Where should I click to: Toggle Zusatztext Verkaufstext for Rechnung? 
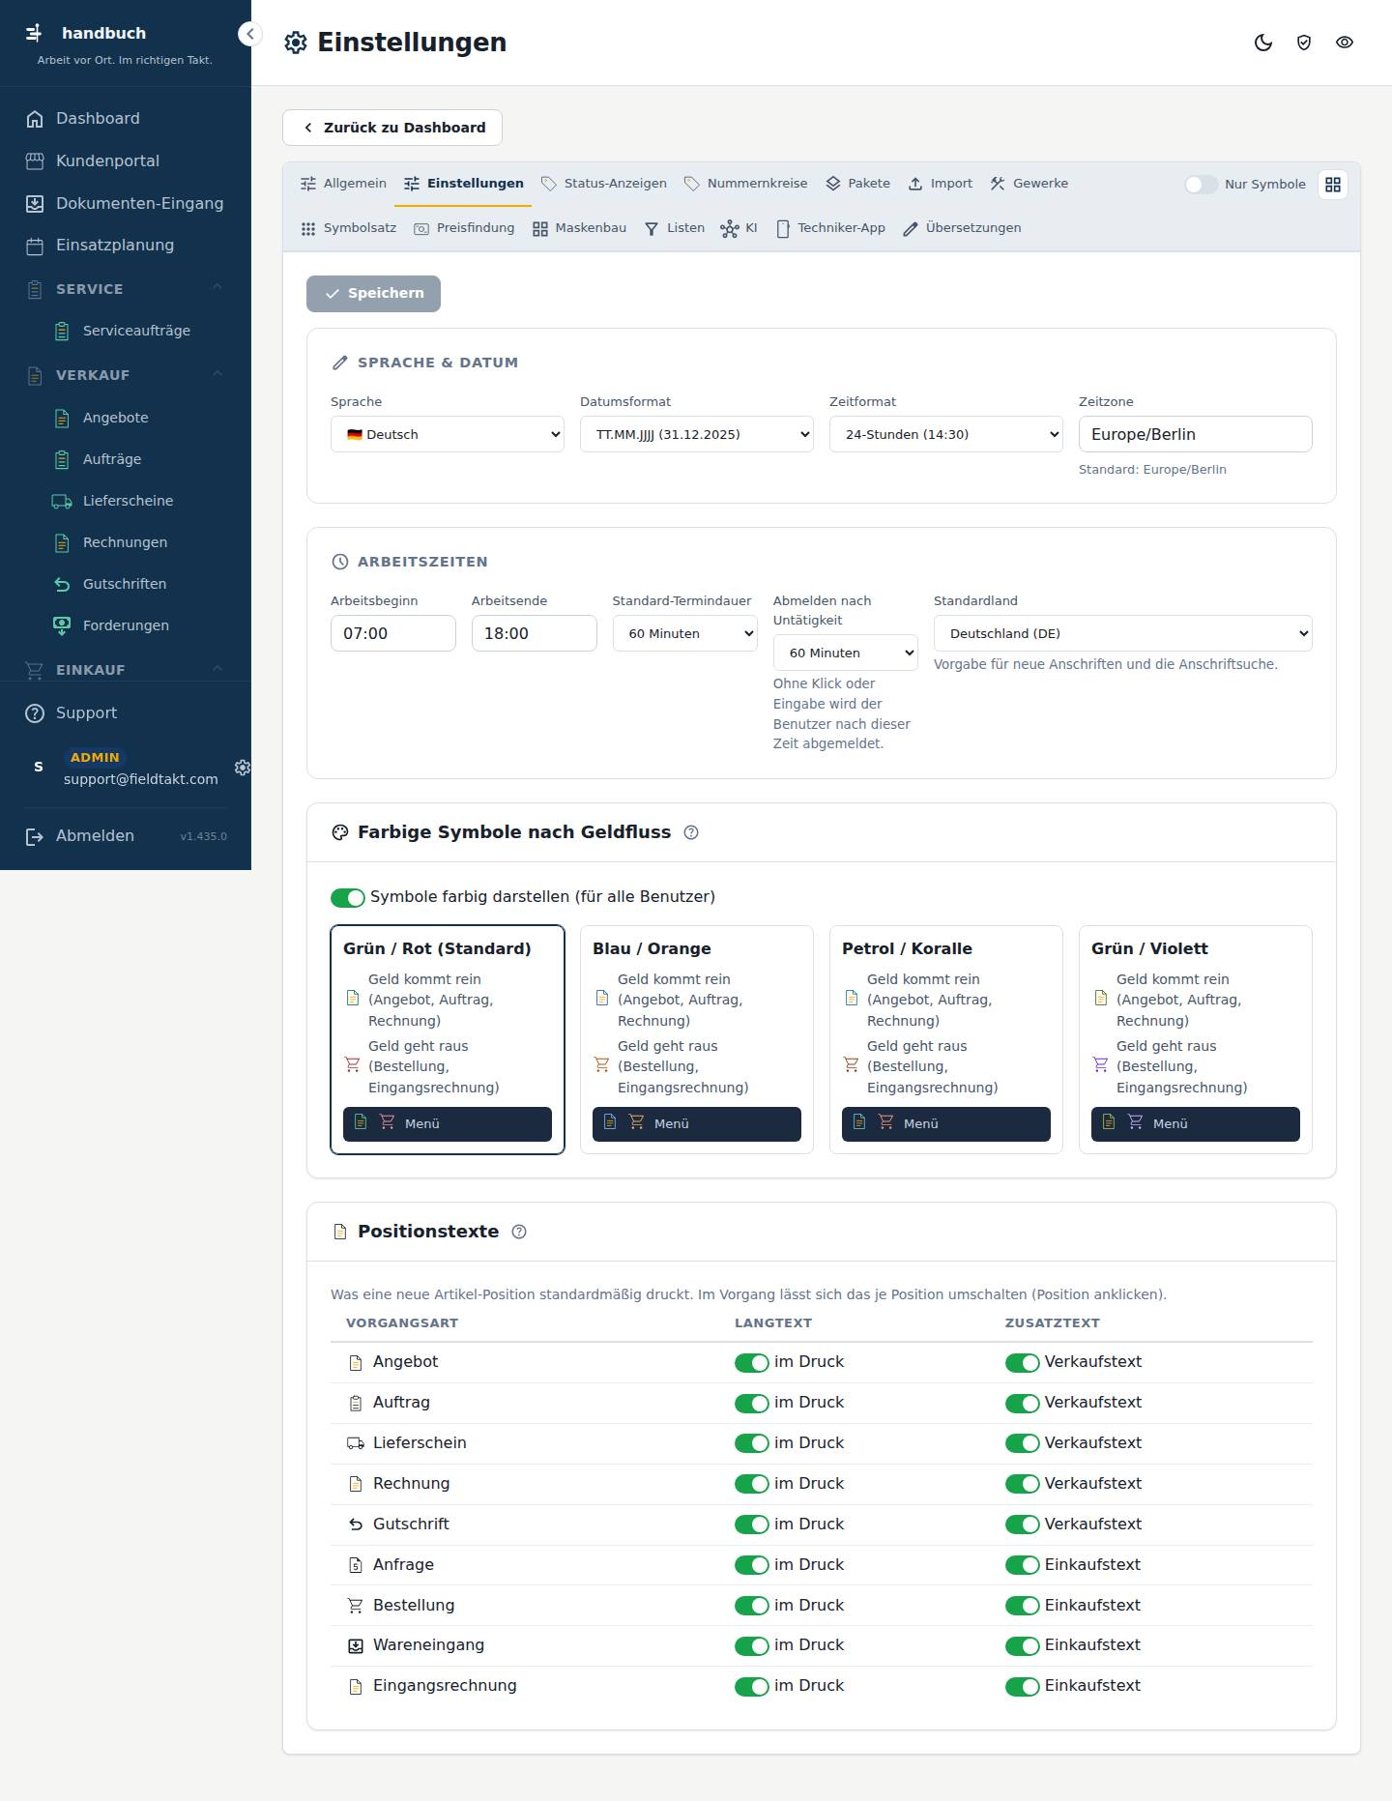tap(1023, 1484)
